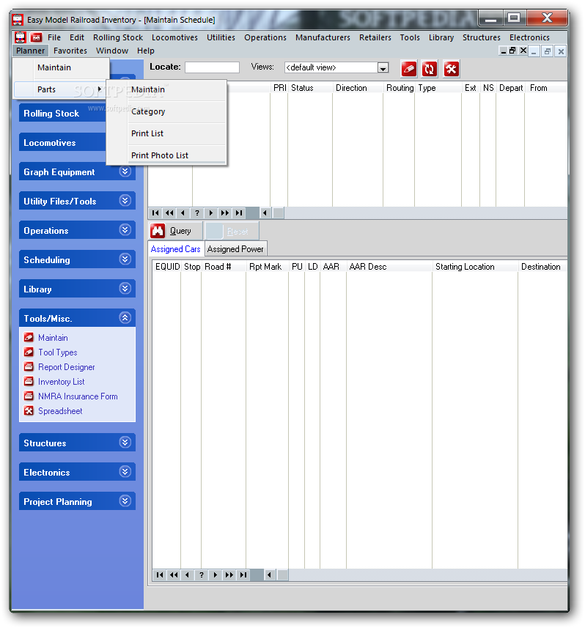Screen dimensions: 585x628
Task: Open the NMRA Insurance Form link
Action: coord(78,396)
